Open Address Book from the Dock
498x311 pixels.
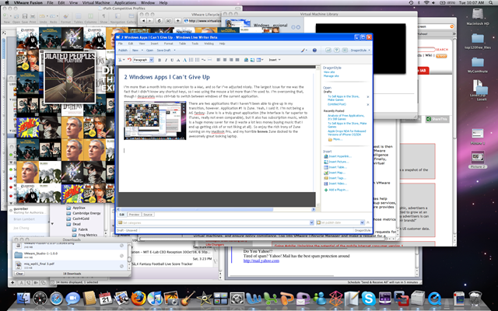[x=89, y=299]
